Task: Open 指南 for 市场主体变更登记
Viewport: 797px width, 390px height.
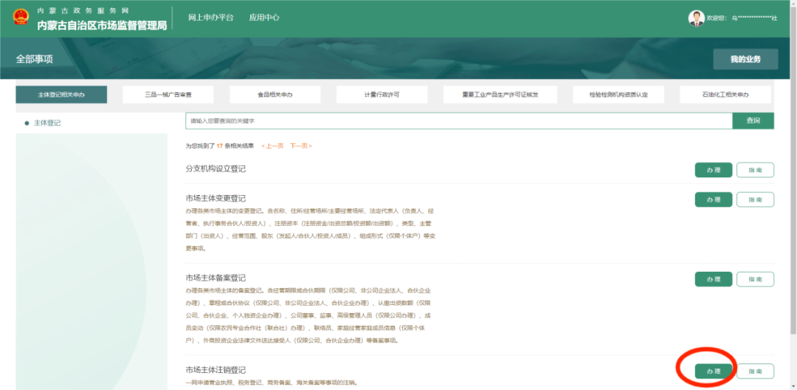Action: pyautogui.click(x=756, y=199)
